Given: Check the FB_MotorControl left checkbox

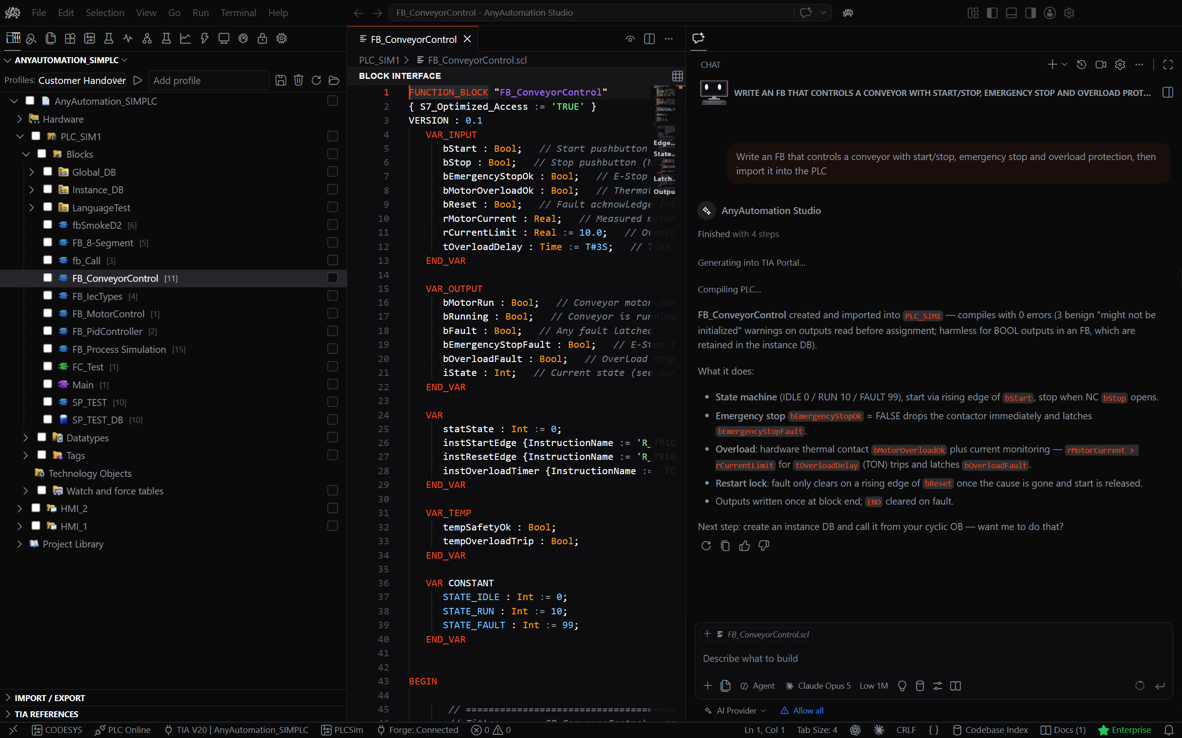Looking at the screenshot, I should pos(48,313).
